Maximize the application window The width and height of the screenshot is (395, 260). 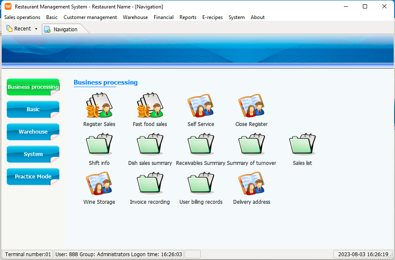tap(365, 6)
